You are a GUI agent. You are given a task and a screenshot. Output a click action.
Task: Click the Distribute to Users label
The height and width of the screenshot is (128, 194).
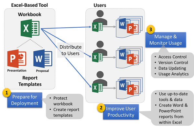(70, 50)
